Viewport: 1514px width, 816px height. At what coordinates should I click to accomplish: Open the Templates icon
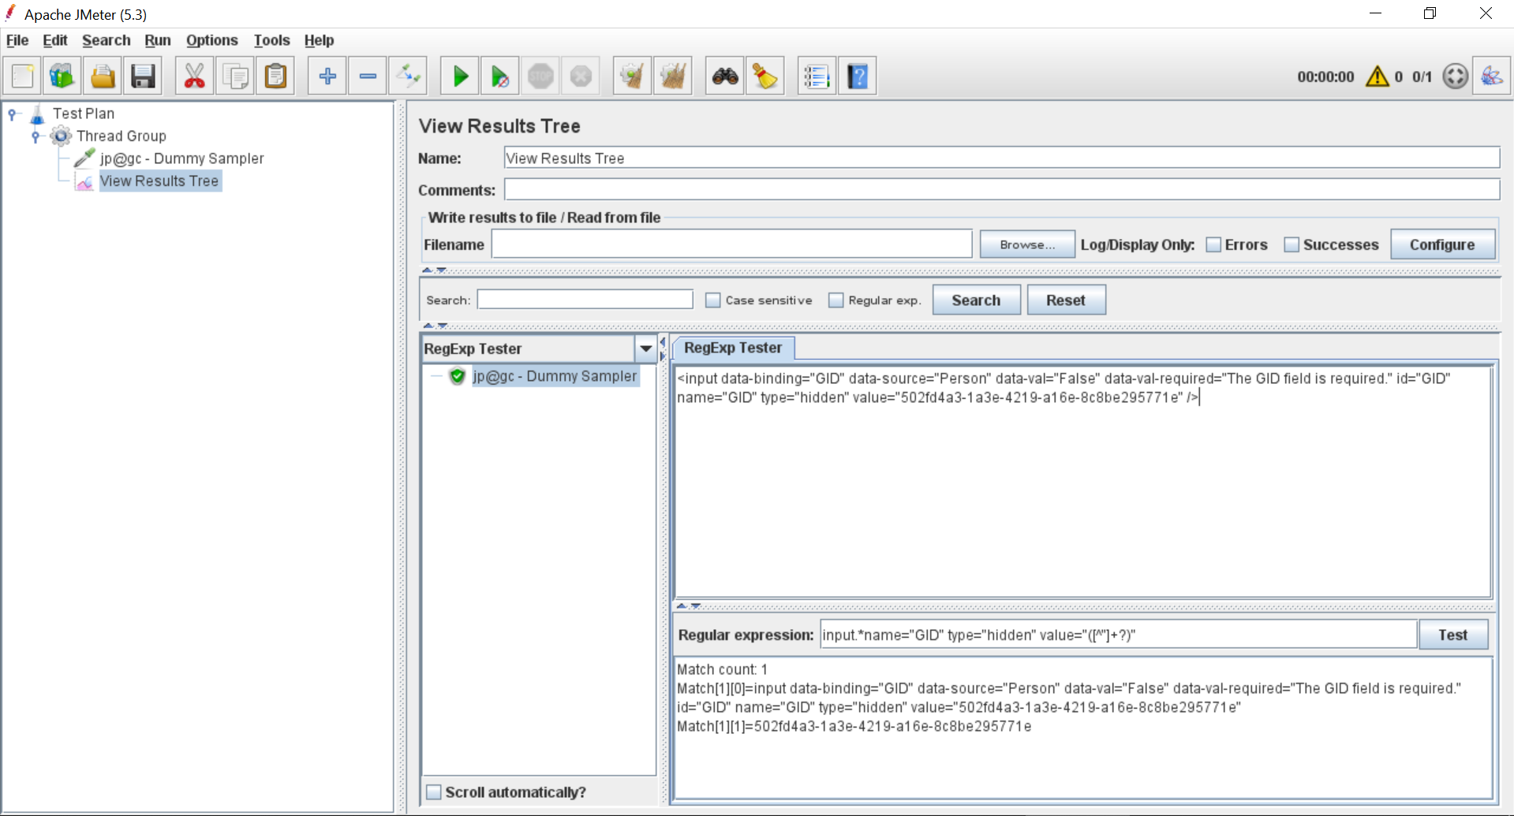[x=62, y=76]
